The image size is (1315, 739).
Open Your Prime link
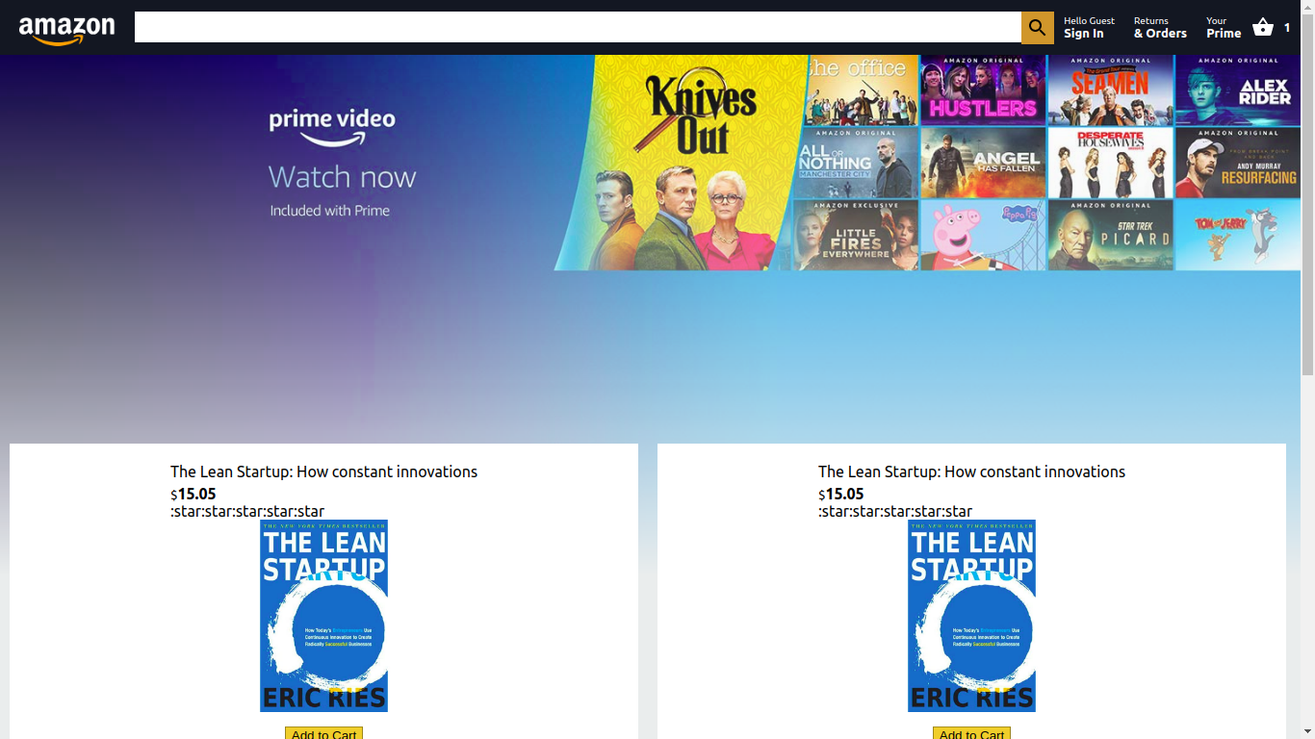(x=1223, y=28)
